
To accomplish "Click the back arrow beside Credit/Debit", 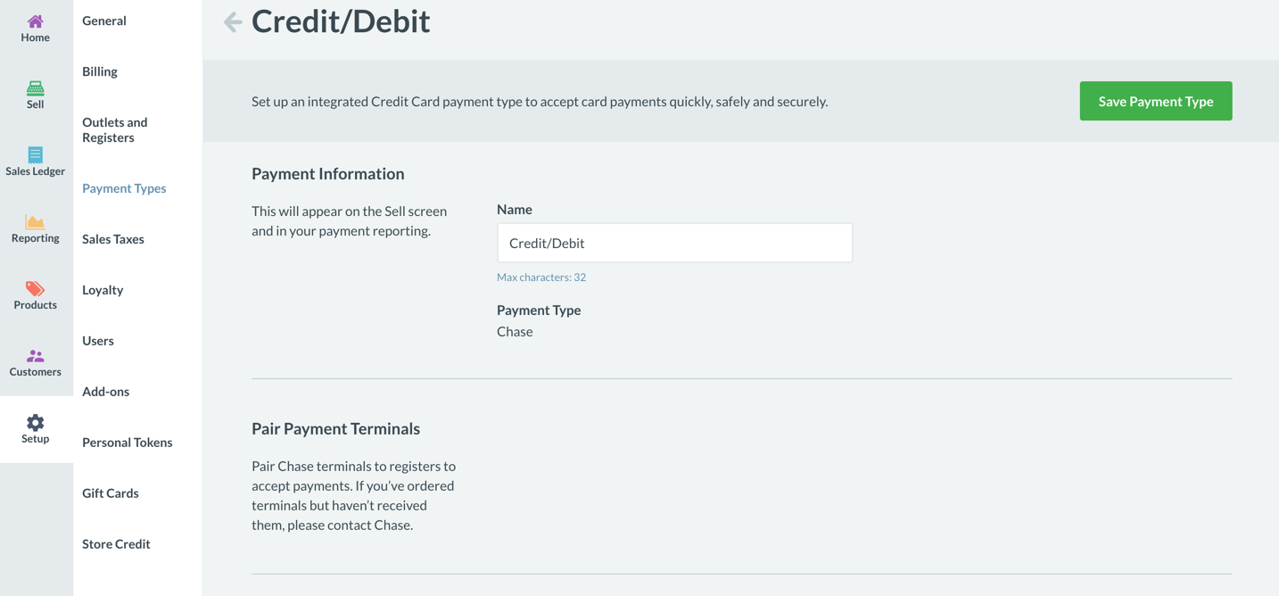I will click(233, 22).
